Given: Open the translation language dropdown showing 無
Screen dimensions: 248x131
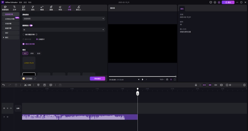Looking at the screenshot, I should (64, 30).
